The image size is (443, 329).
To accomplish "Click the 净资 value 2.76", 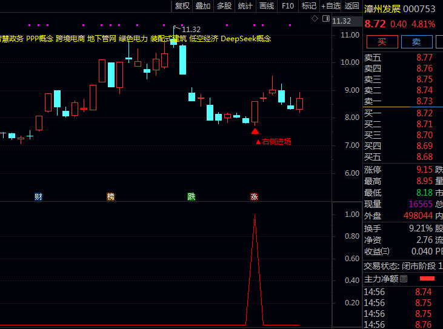I will pos(424,240).
